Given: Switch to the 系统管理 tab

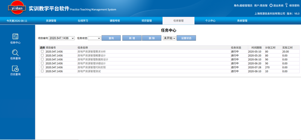Looking at the screenshot, I should [242, 21].
